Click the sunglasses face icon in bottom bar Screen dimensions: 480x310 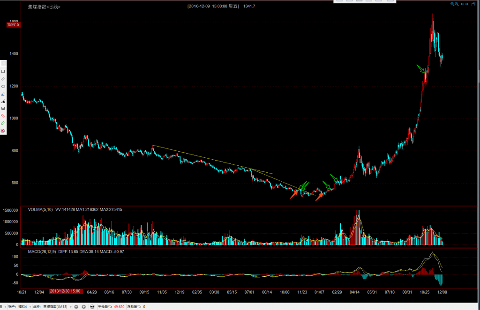click(x=92, y=307)
